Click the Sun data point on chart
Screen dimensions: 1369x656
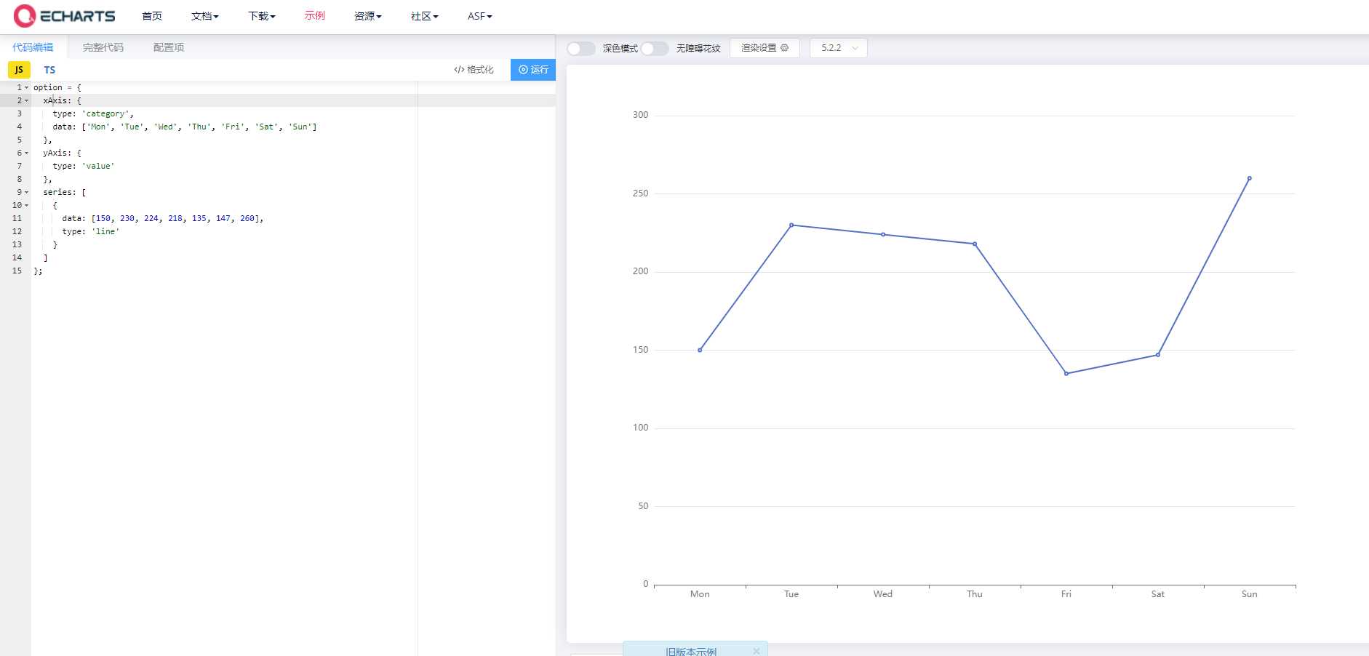[1249, 178]
